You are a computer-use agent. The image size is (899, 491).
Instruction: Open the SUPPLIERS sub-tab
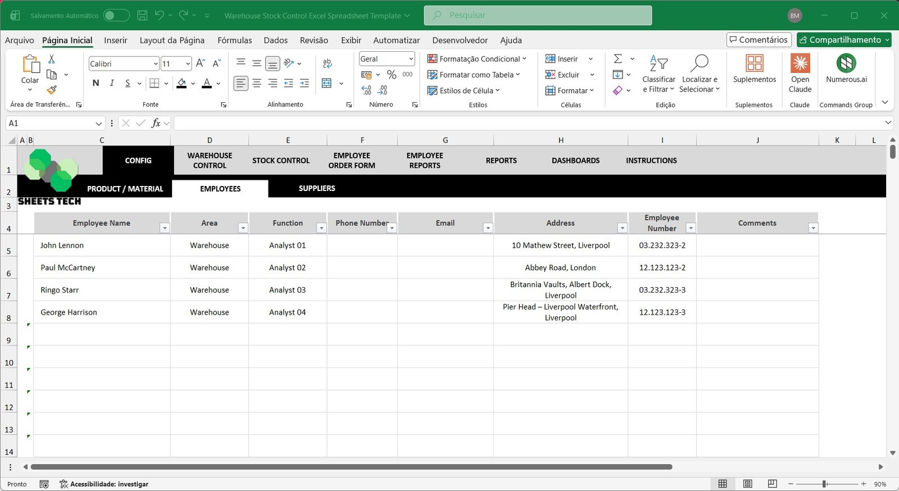317,188
